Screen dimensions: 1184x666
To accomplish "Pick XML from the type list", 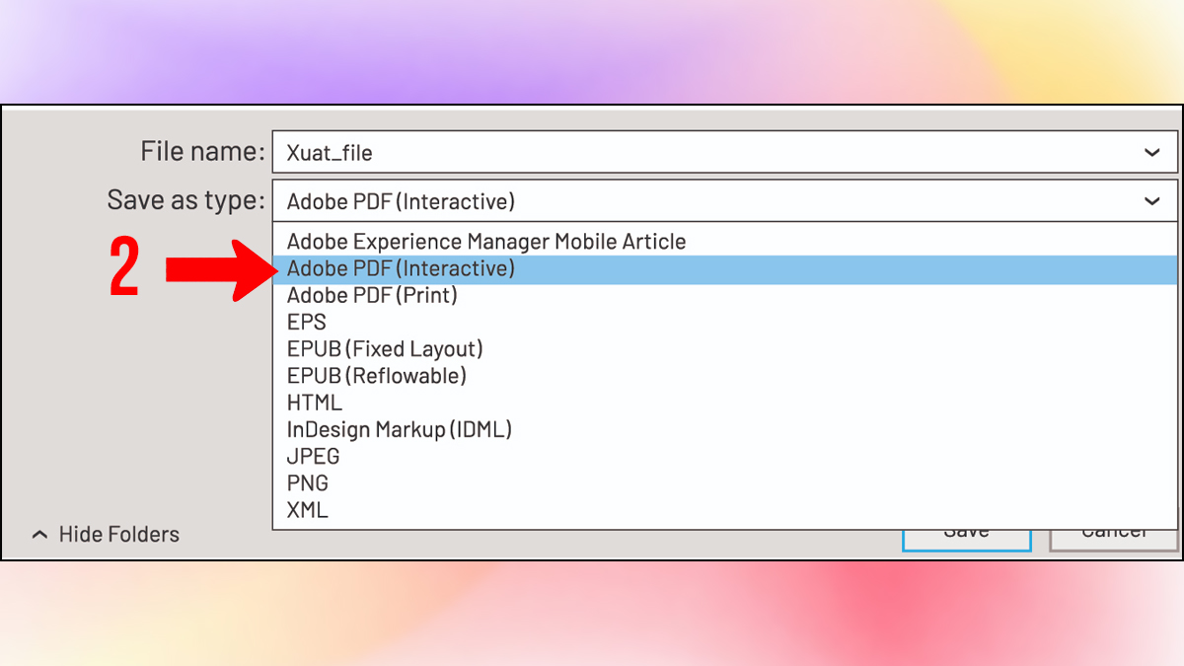I will (724, 510).
